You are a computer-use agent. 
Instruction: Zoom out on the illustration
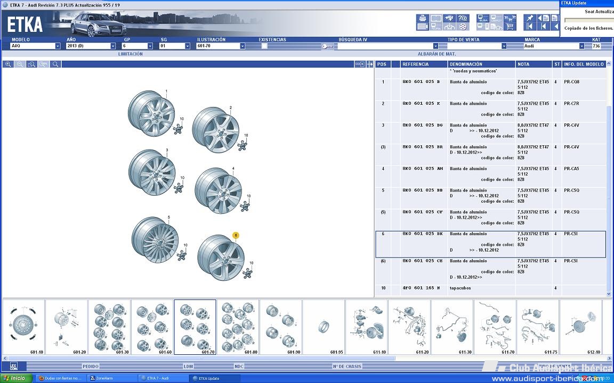pos(20,64)
